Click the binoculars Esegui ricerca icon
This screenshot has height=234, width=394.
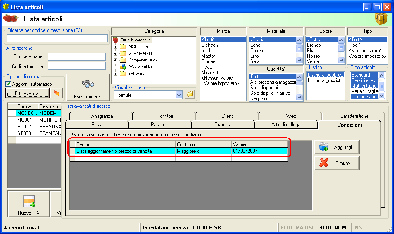pyautogui.click(x=87, y=84)
